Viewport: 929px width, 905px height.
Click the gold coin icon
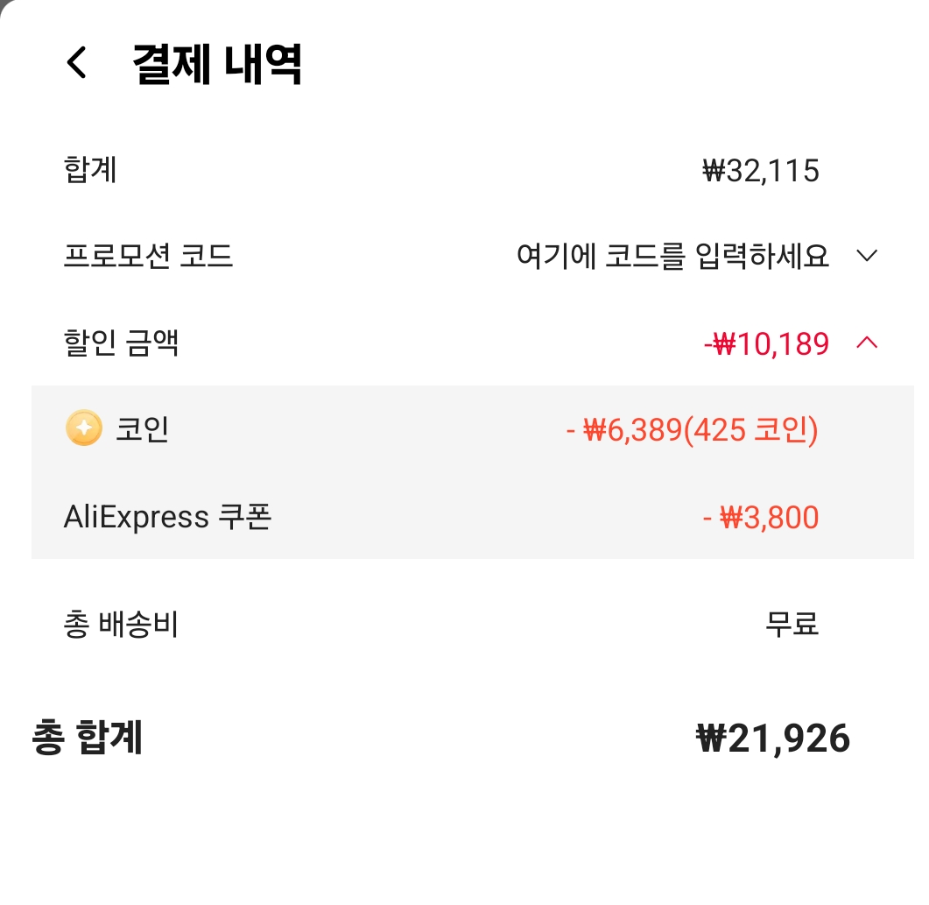(x=83, y=428)
